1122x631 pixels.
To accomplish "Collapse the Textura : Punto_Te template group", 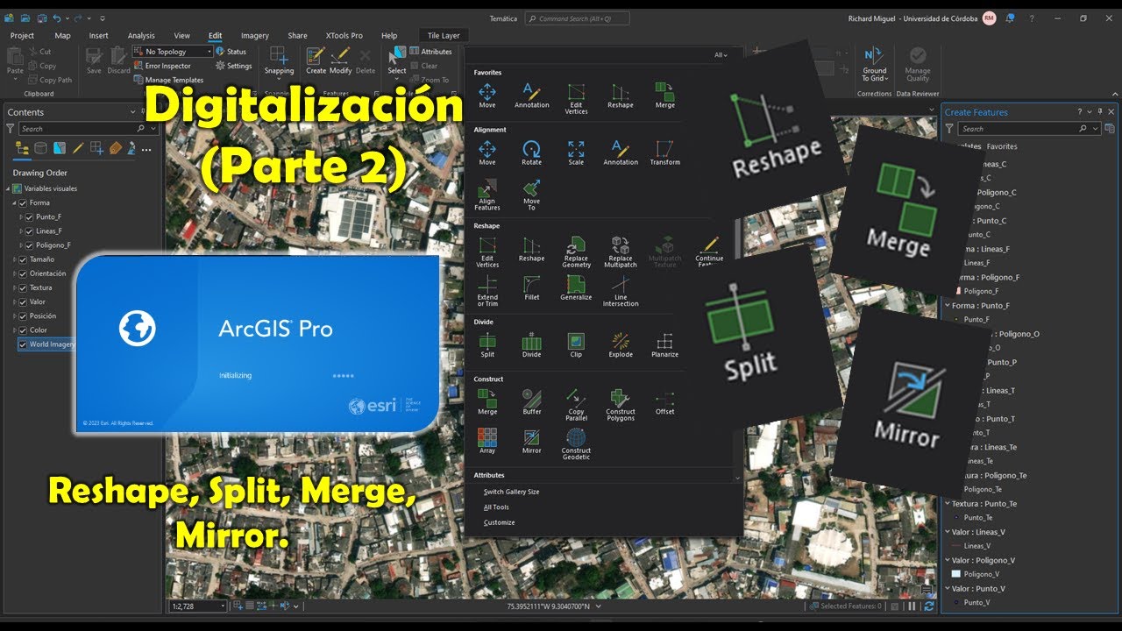I will 948,504.
